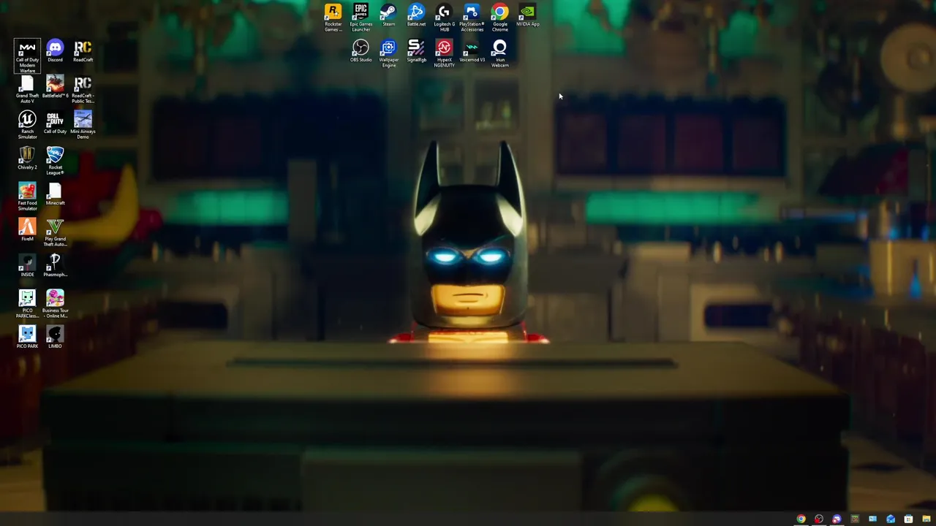
Task: Select the Play Grand Theft Auto shortcut
Action: click(x=55, y=232)
